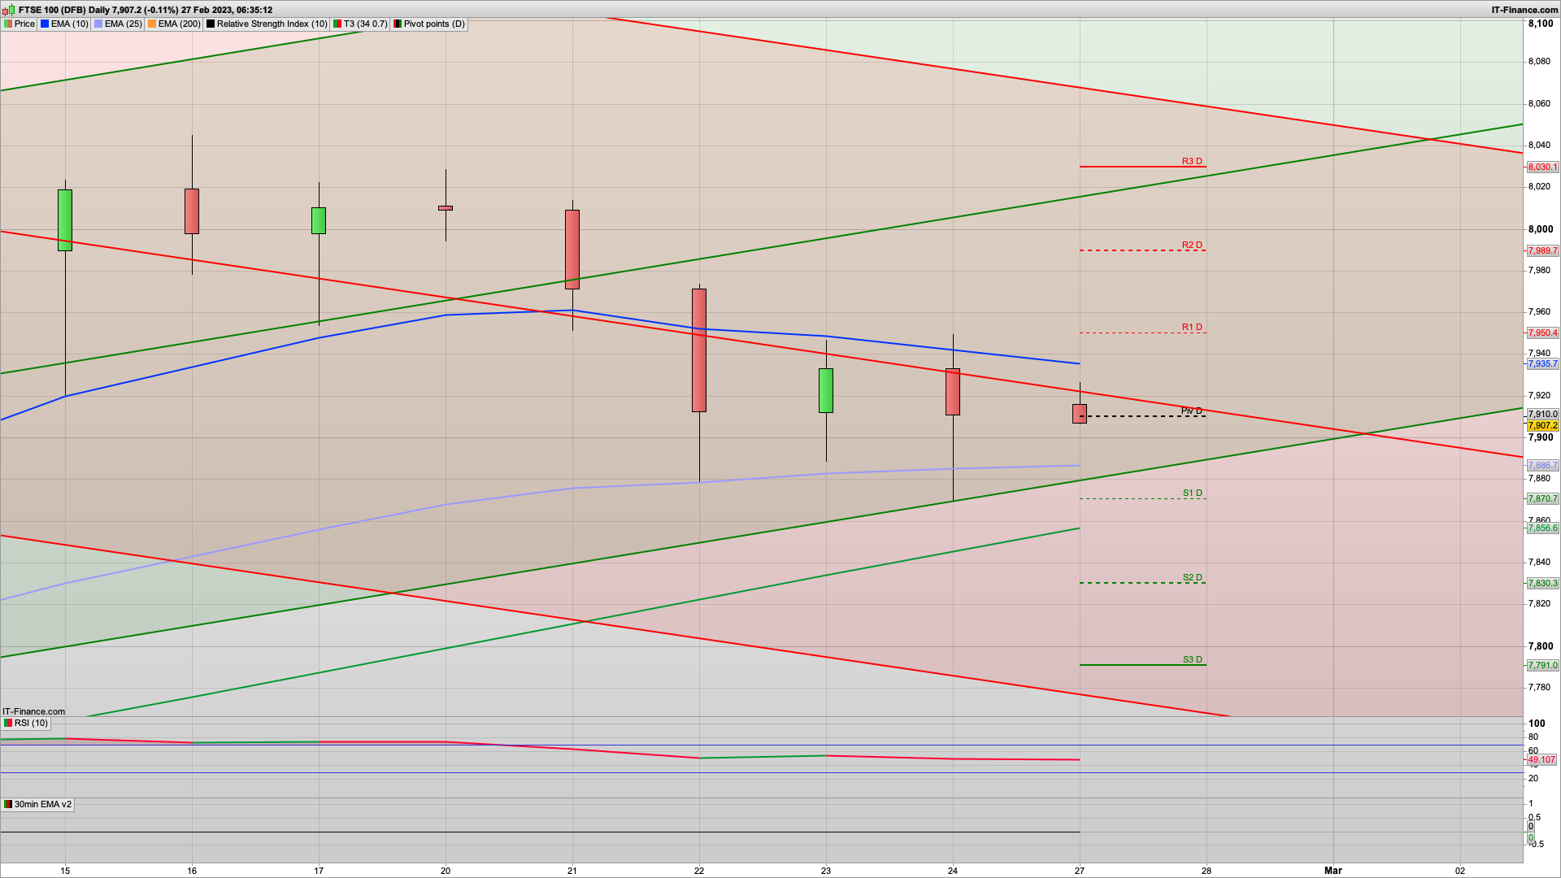Viewport: 1561px width, 878px height.
Task: Select the R3 D pivot resistance label
Action: click(1191, 161)
